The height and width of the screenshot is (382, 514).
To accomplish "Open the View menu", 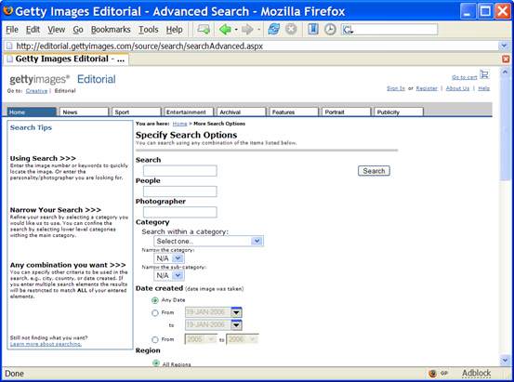I will coord(57,30).
